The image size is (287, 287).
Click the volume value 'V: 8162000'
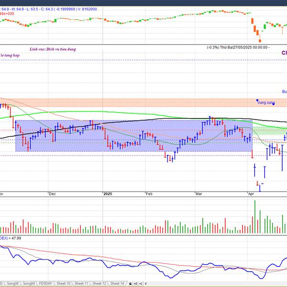(88, 9)
